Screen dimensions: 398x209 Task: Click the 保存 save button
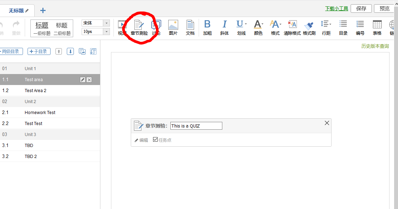(361, 9)
